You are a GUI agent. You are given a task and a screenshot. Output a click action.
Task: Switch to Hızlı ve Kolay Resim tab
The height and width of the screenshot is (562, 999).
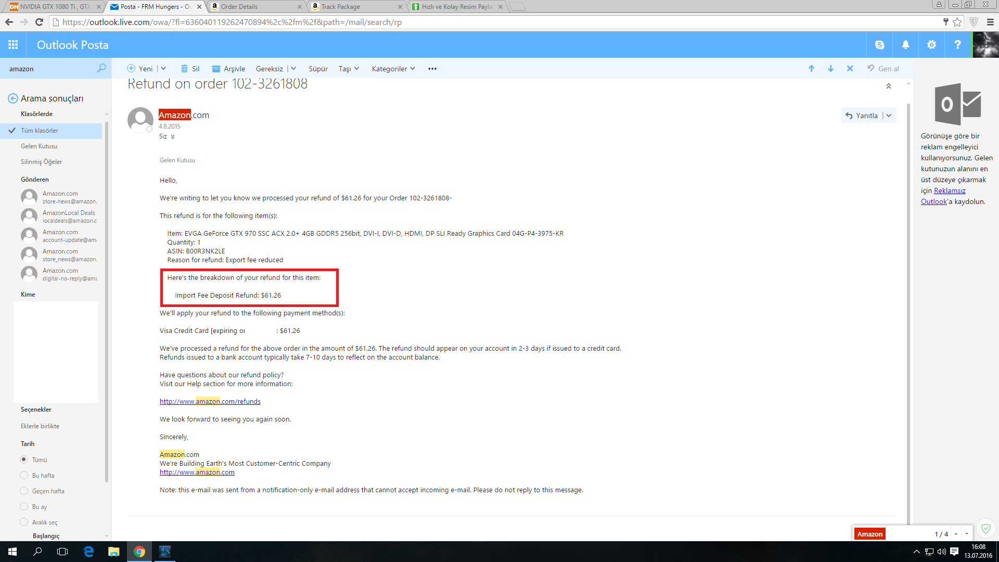[x=456, y=7]
